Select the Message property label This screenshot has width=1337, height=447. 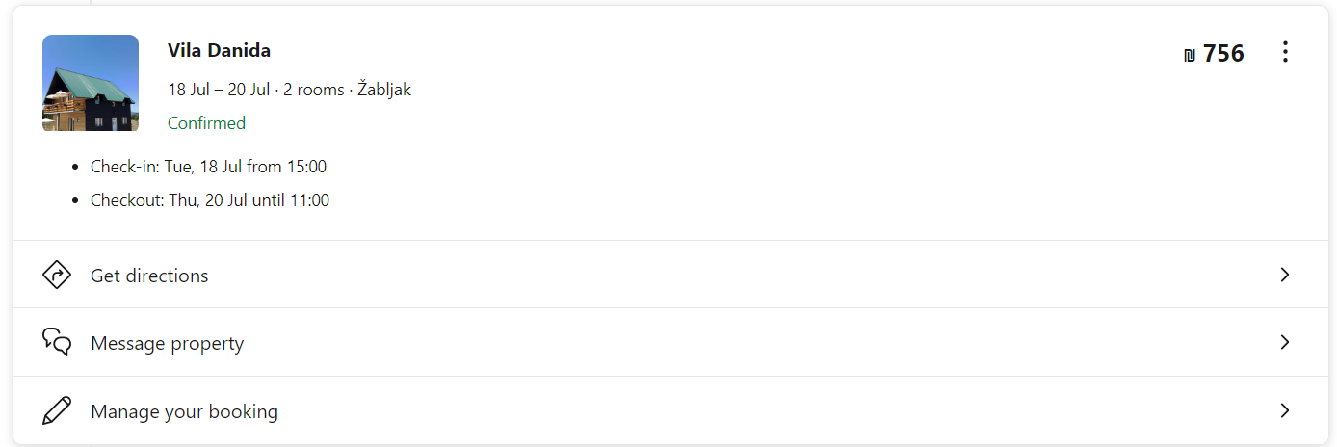point(167,344)
